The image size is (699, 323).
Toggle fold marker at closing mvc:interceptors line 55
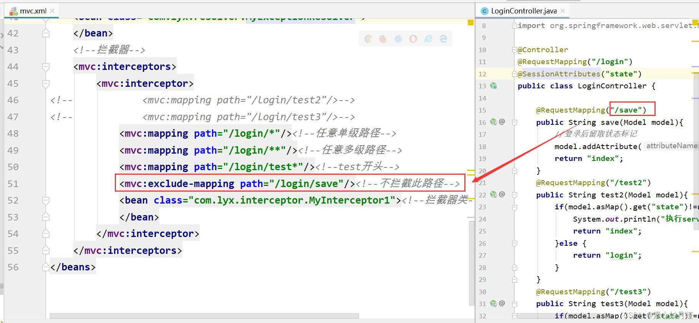(x=46, y=251)
